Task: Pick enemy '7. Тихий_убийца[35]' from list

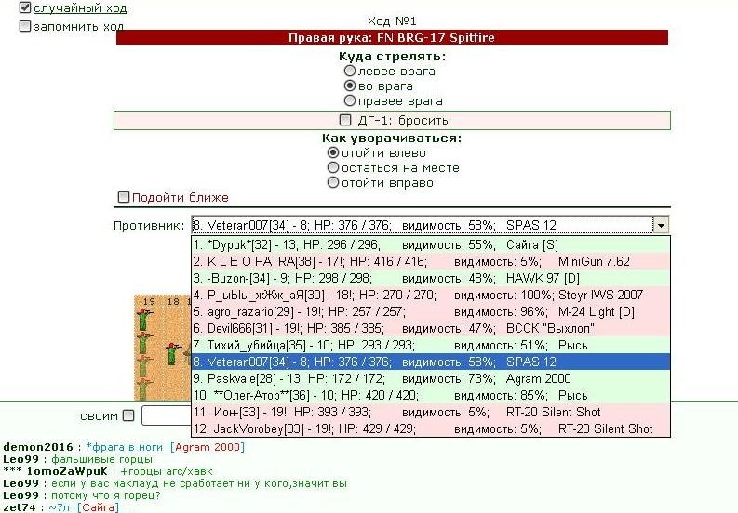Action: [x=431, y=346]
